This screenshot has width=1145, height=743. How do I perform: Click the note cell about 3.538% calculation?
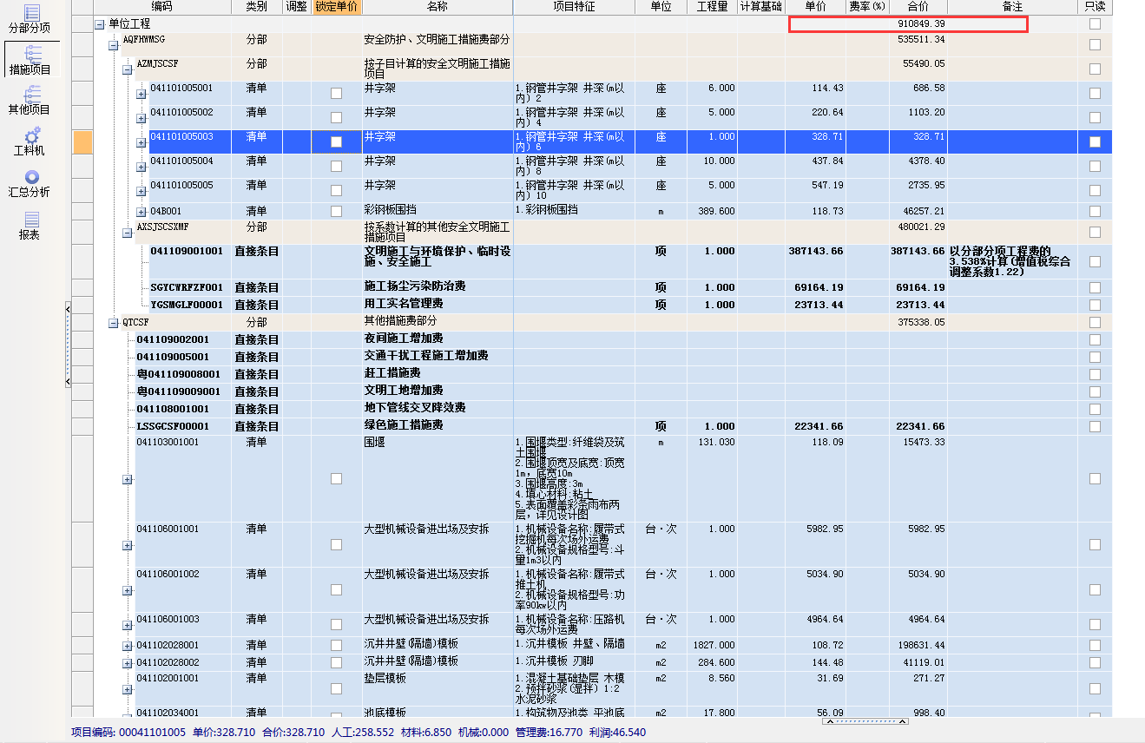(x=1011, y=260)
